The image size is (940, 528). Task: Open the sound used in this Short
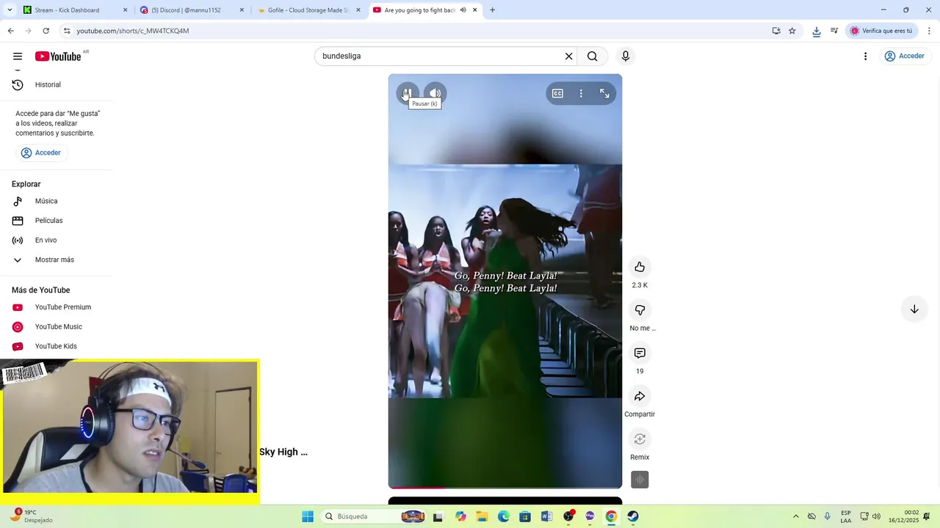(x=640, y=480)
